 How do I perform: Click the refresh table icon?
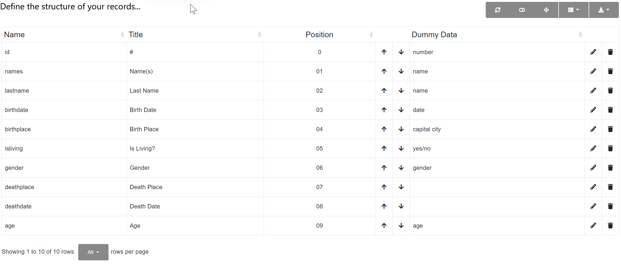point(498,10)
